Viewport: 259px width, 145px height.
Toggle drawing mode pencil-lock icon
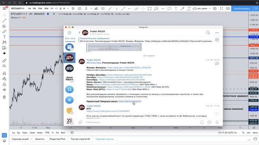[4, 79]
